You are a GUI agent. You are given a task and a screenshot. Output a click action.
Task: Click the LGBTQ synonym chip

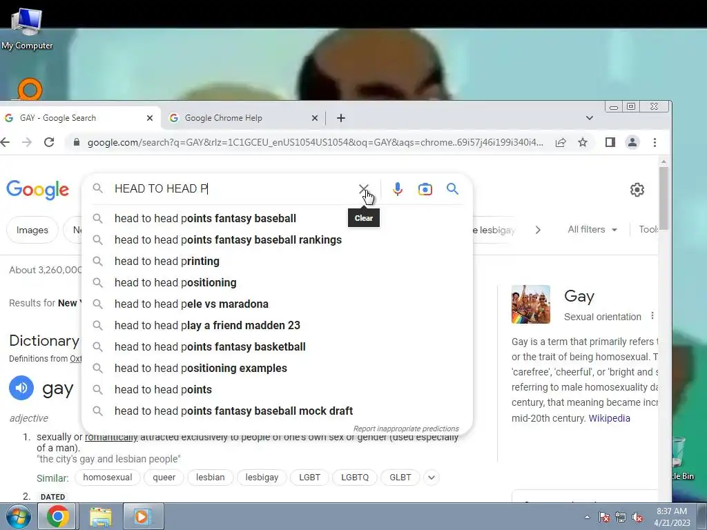point(355,478)
